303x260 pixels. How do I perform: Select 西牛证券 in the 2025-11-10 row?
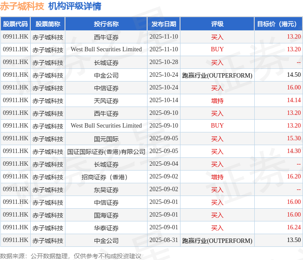(106, 37)
